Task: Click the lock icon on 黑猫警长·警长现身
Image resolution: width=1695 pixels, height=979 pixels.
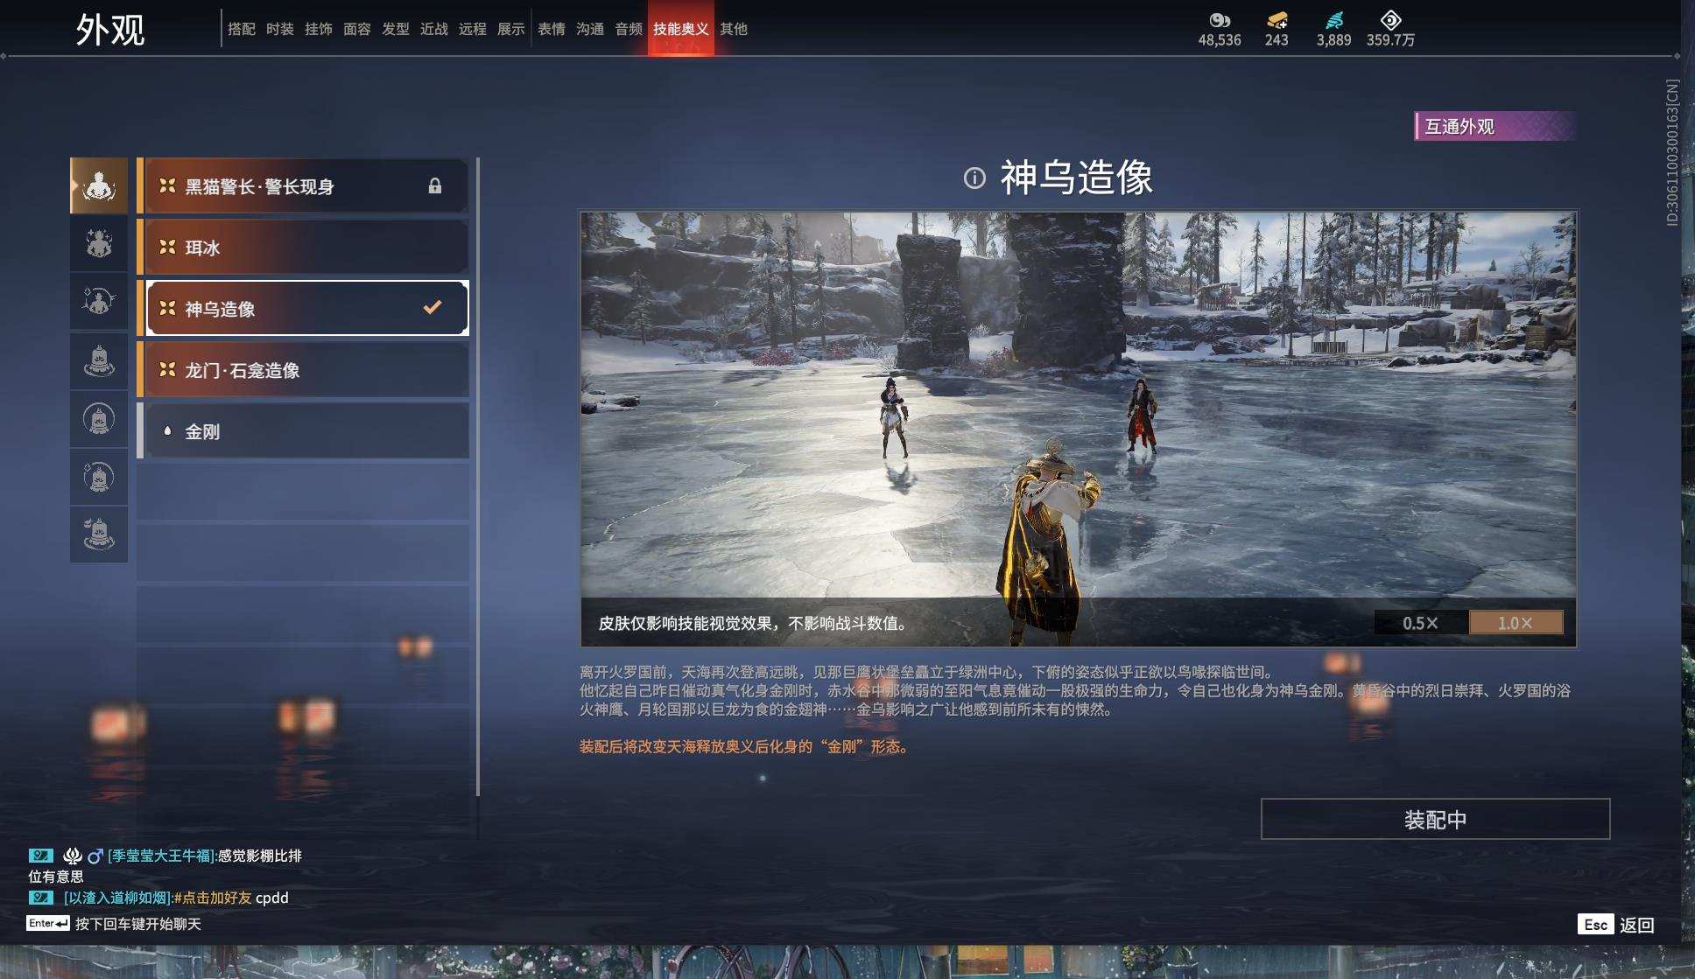Action: (434, 185)
